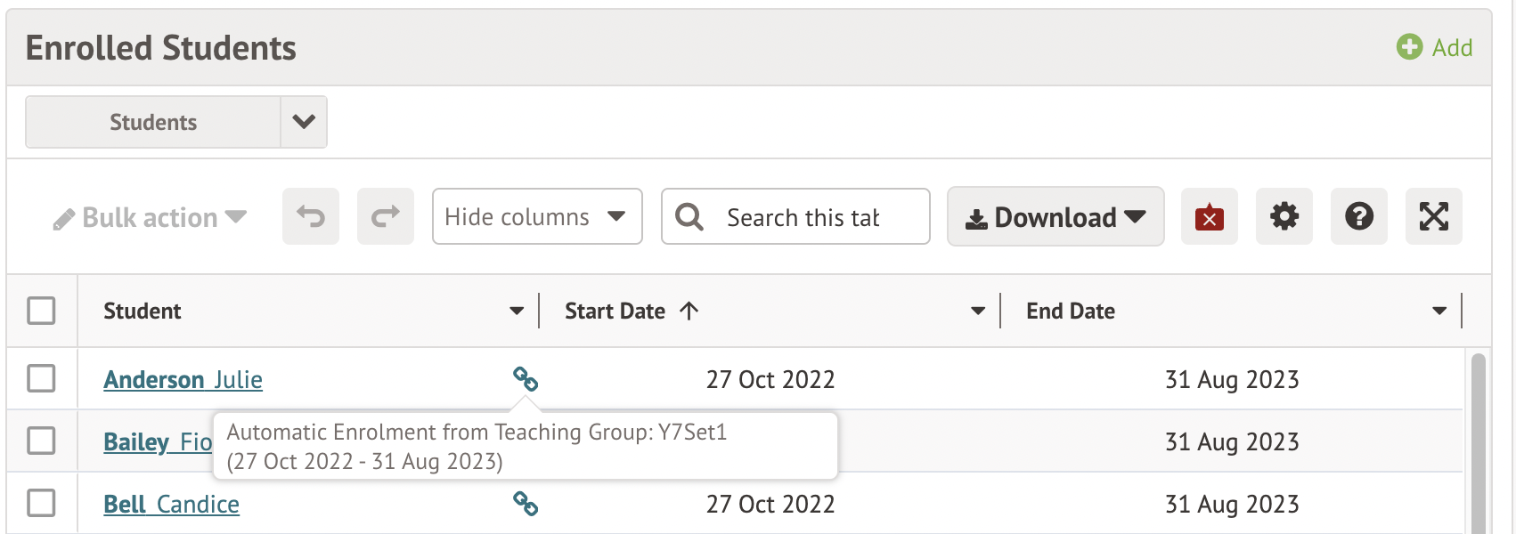Open the Bulk action menu
The height and width of the screenshot is (534, 1516).
tap(150, 218)
